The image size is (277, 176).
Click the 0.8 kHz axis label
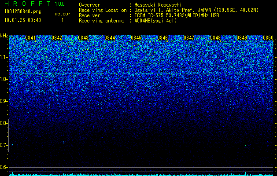[4, 123]
